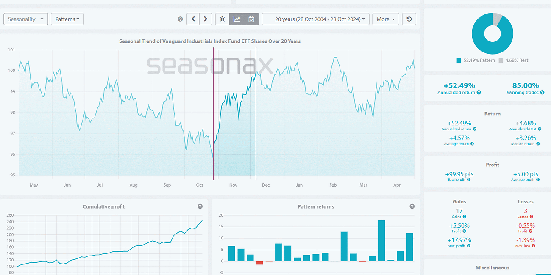Toggle the line chart view button
The width and height of the screenshot is (551, 275).
(237, 19)
